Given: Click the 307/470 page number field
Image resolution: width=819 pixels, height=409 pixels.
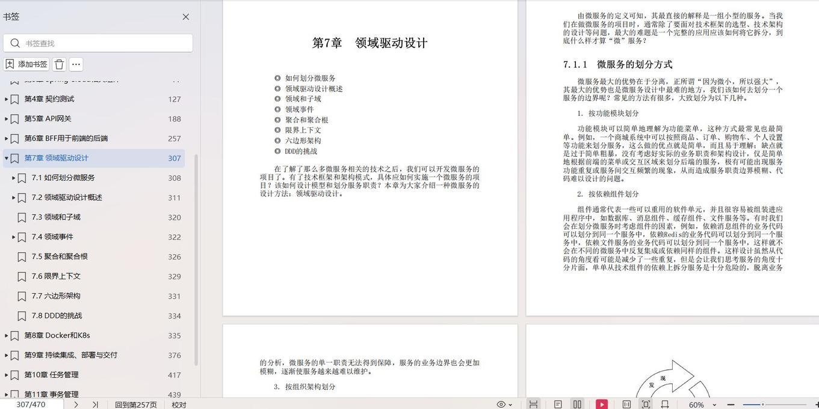Looking at the screenshot, I should tap(31, 404).
